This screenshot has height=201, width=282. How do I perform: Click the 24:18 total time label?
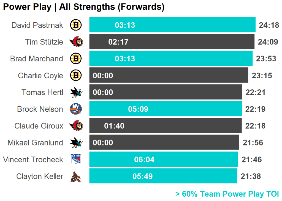[x=269, y=25]
